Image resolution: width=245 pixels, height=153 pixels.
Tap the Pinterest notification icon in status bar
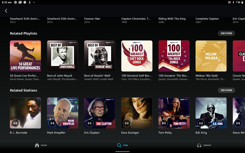pyautogui.click(x=15, y=2)
